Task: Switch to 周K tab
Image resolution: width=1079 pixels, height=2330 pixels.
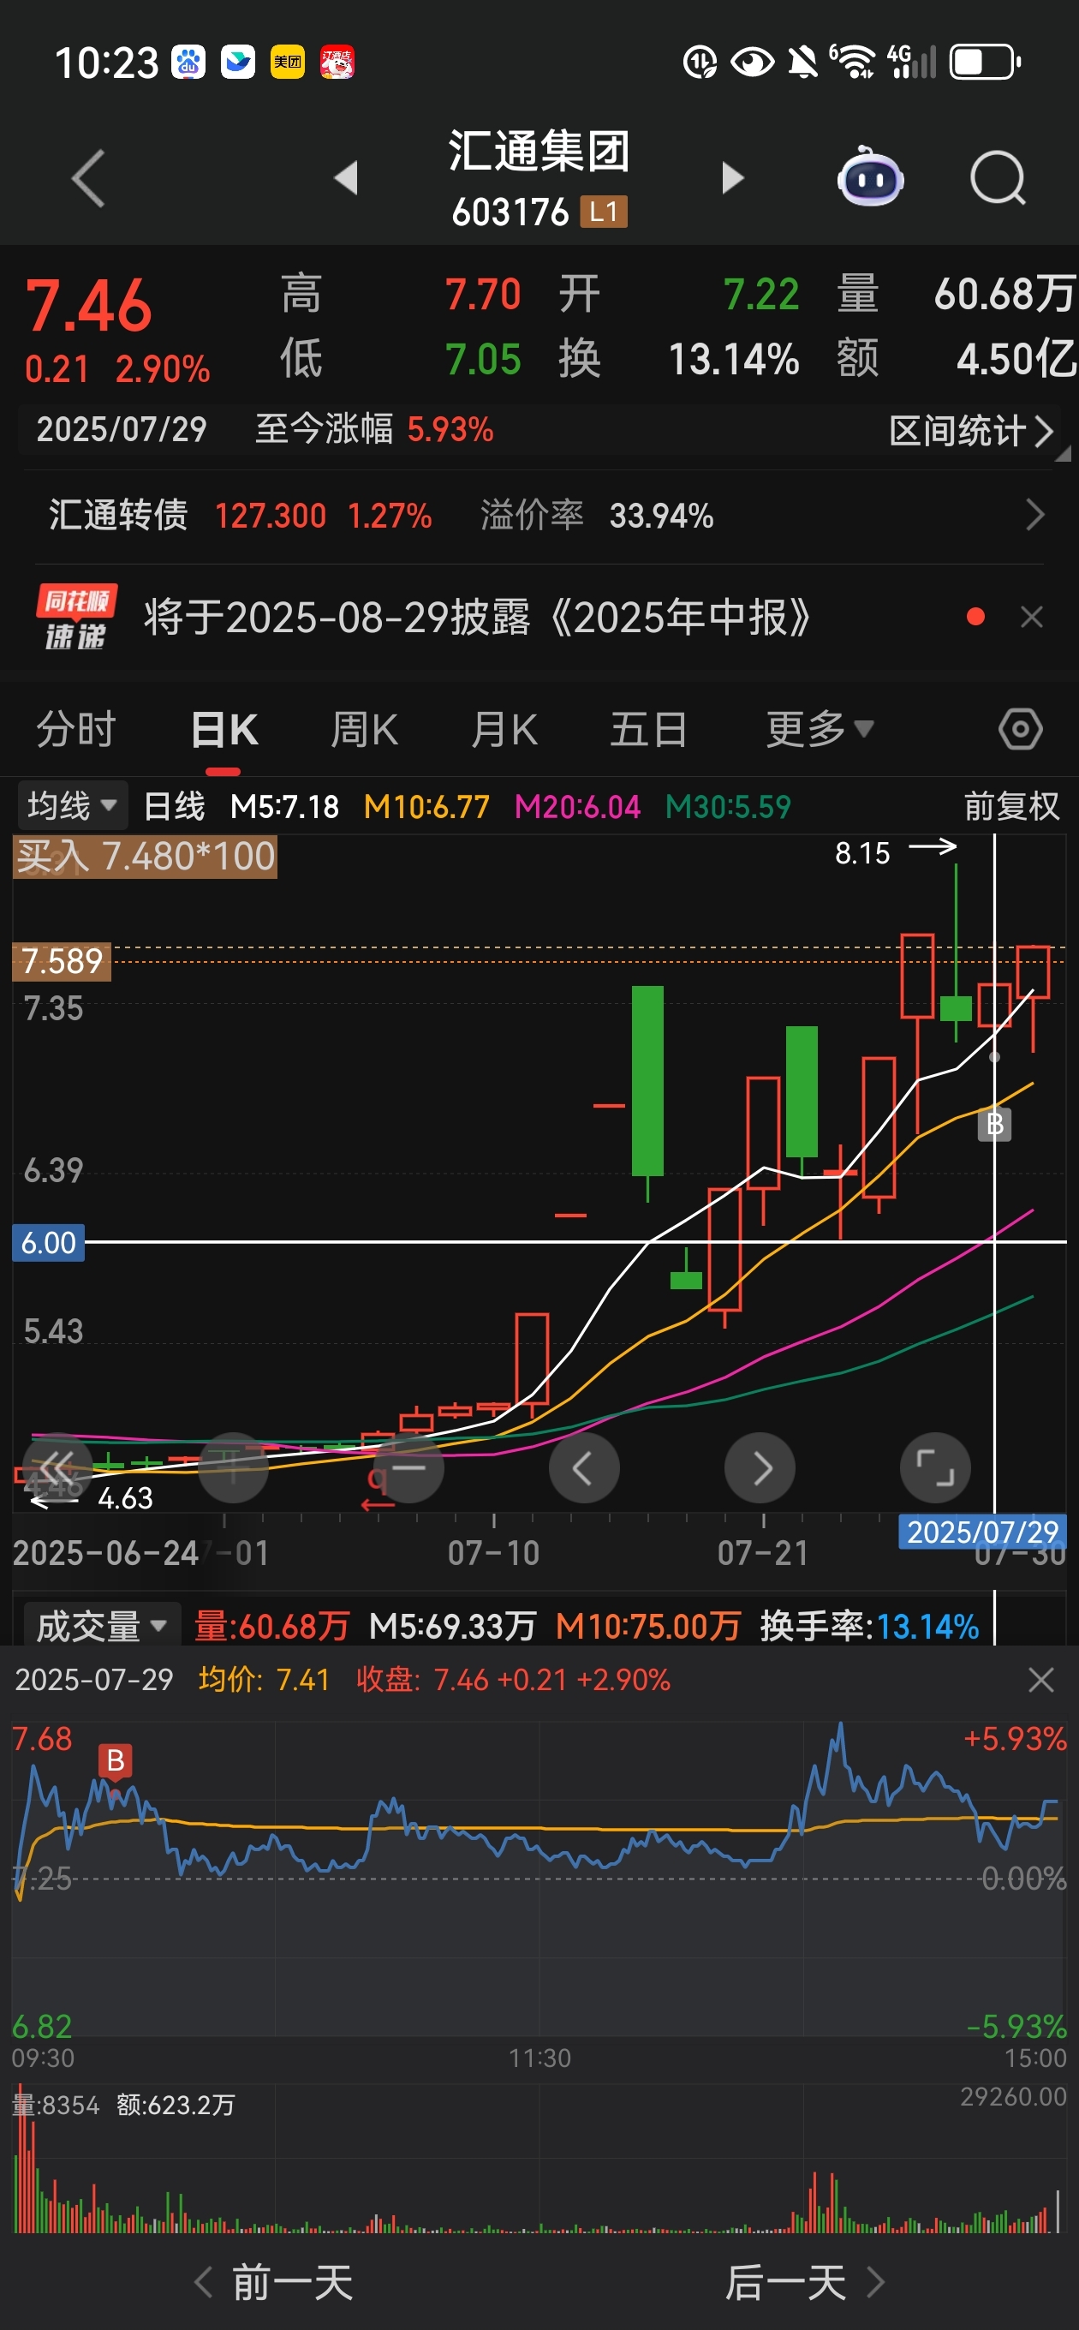Action: (x=364, y=729)
